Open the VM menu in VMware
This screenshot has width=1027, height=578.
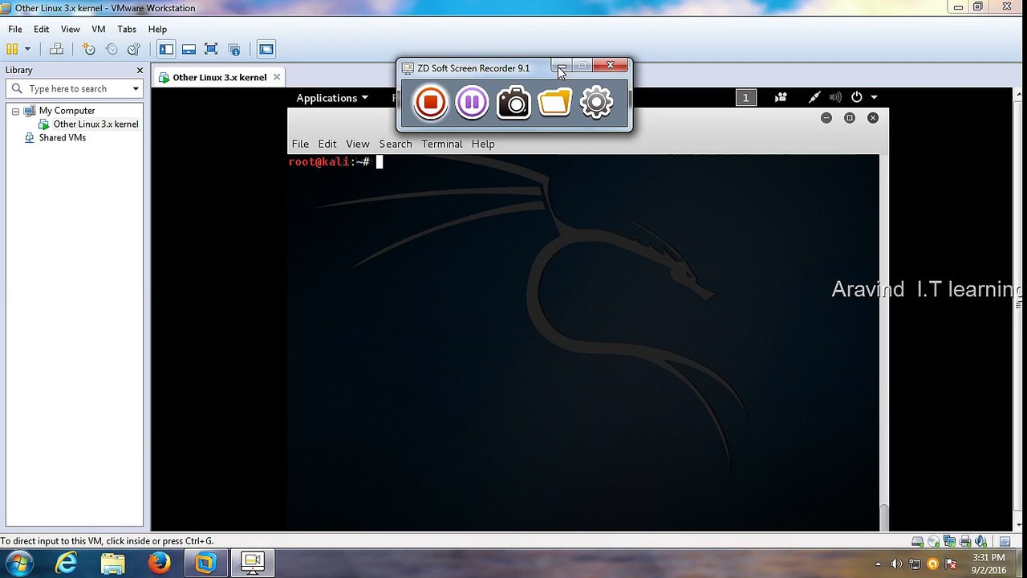click(99, 29)
